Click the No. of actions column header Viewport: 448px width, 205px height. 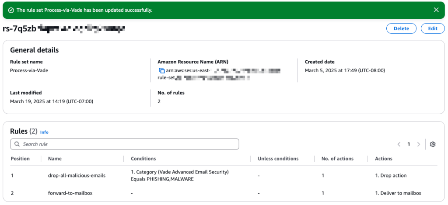click(337, 159)
